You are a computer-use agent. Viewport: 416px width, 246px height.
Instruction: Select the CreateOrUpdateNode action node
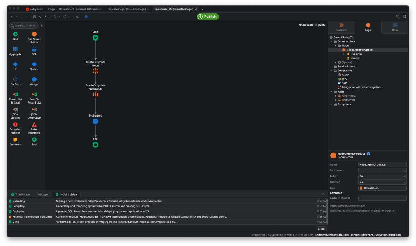pos(95,71)
